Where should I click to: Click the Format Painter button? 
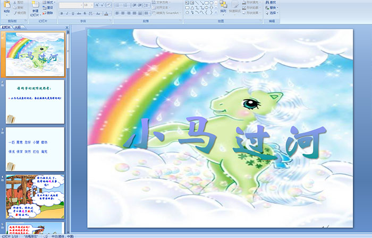(x=20, y=13)
